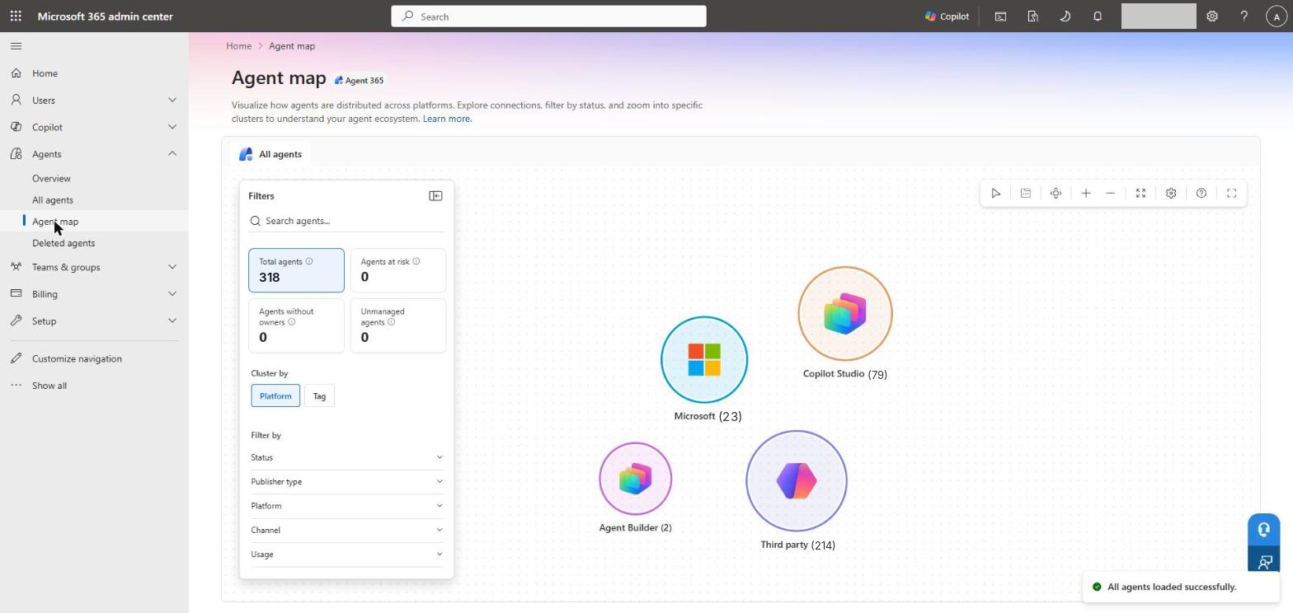Open map help icon in toolbar

click(1201, 193)
